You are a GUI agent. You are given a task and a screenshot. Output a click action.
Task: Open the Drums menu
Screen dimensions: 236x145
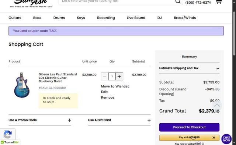pyautogui.click(x=59, y=18)
